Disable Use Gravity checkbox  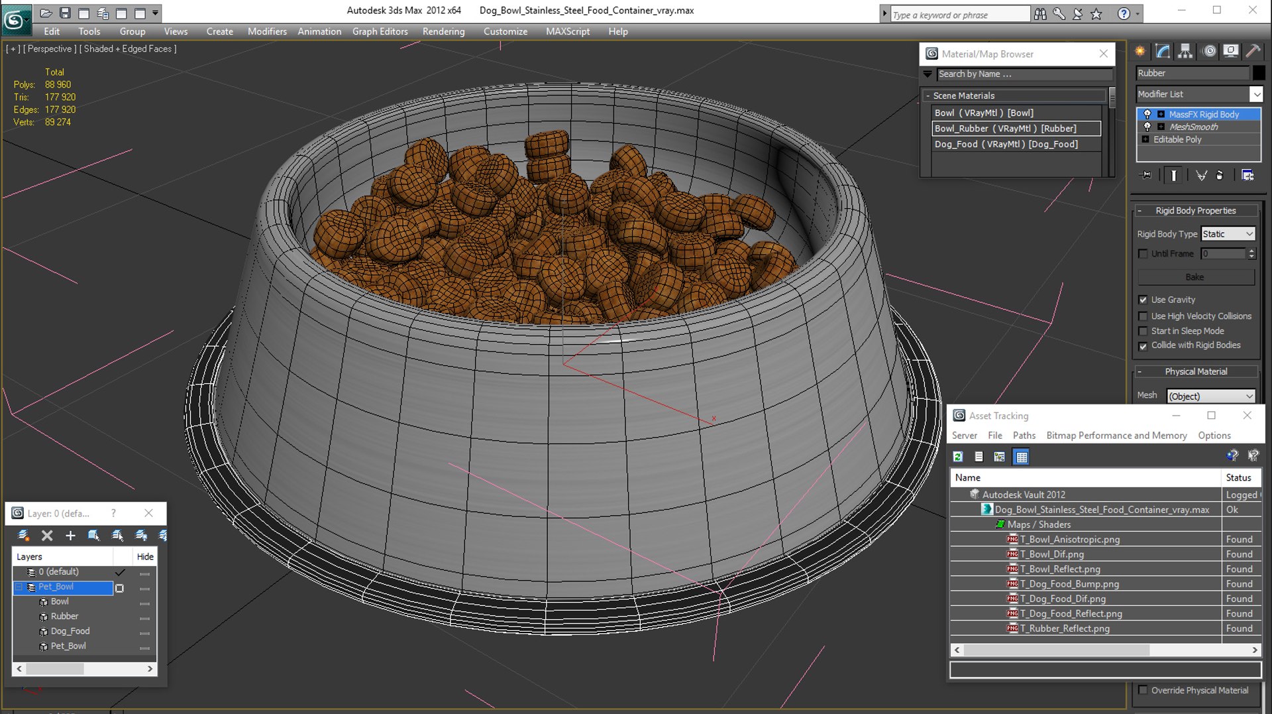coord(1143,300)
